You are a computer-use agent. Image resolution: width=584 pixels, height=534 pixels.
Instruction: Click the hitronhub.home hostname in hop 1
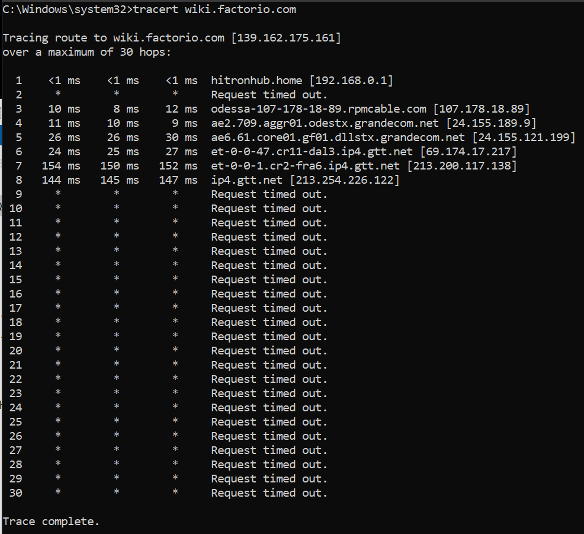click(256, 81)
